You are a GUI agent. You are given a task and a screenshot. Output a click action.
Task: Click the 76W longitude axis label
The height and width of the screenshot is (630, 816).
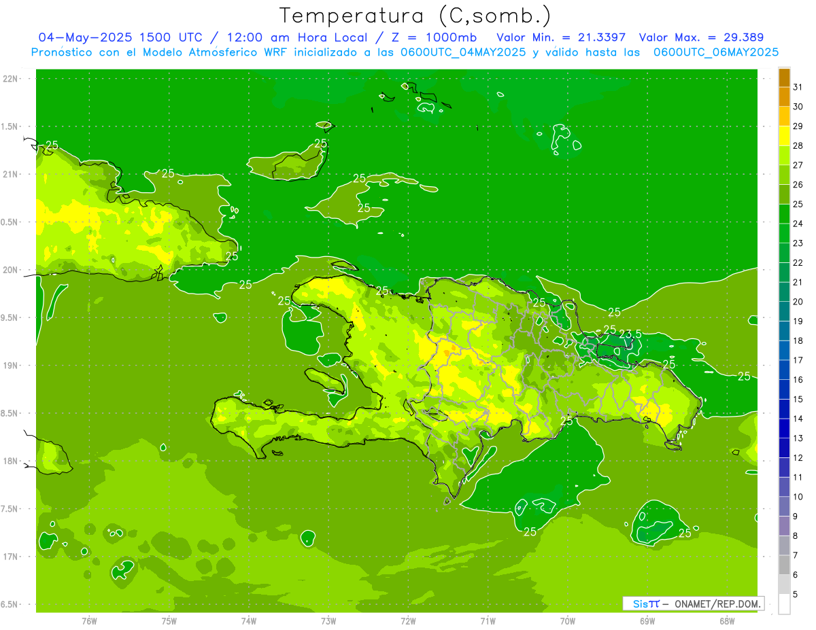[89, 621]
